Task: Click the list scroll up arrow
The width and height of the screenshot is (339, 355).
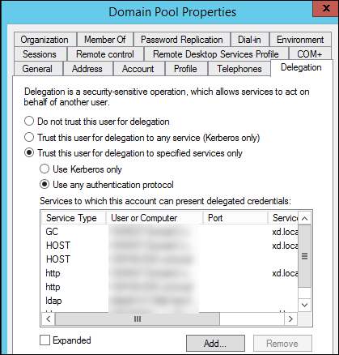Action: 305,218
